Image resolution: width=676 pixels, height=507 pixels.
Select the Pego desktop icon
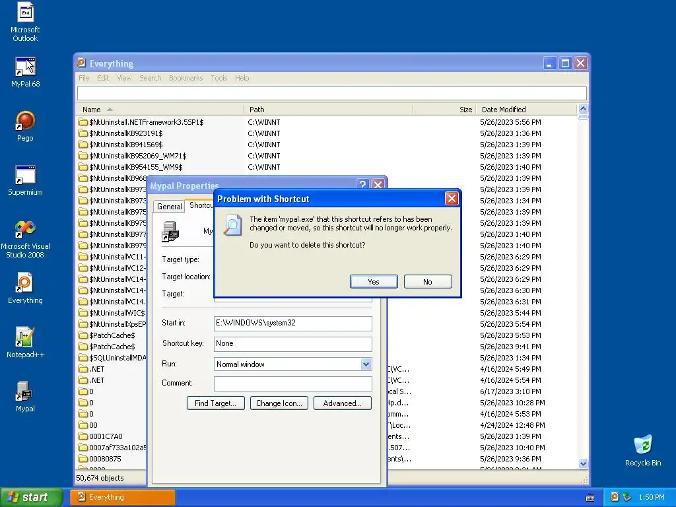coord(25,126)
